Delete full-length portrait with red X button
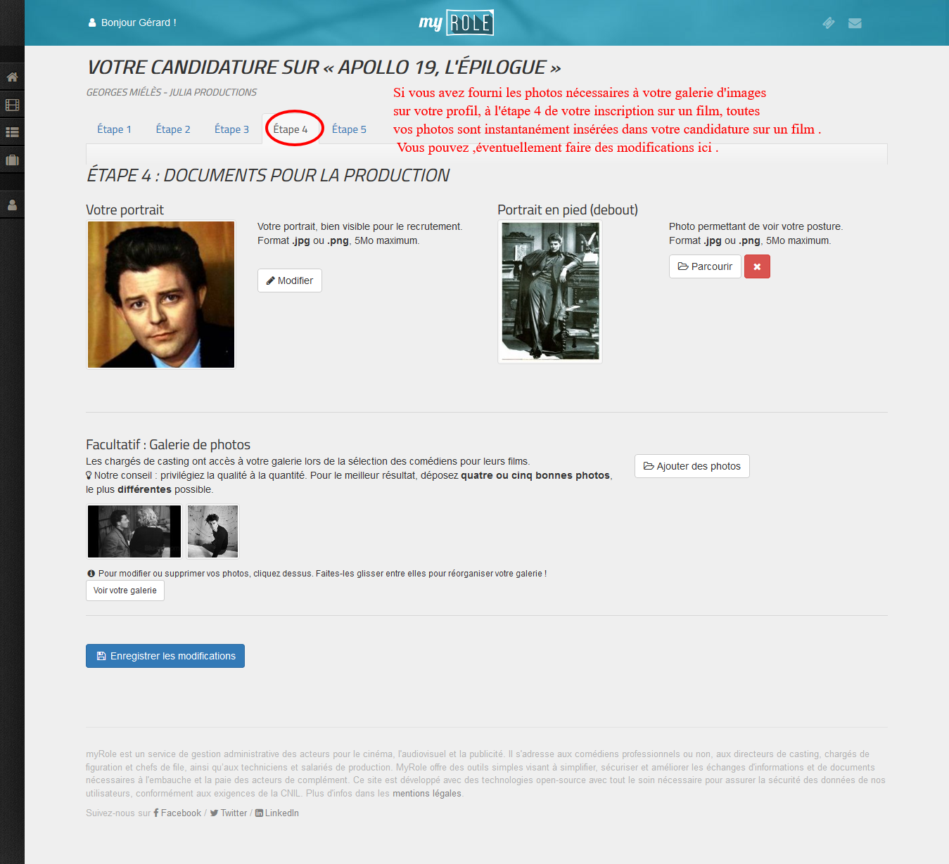This screenshot has height=864, width=949. coord(757,266)
